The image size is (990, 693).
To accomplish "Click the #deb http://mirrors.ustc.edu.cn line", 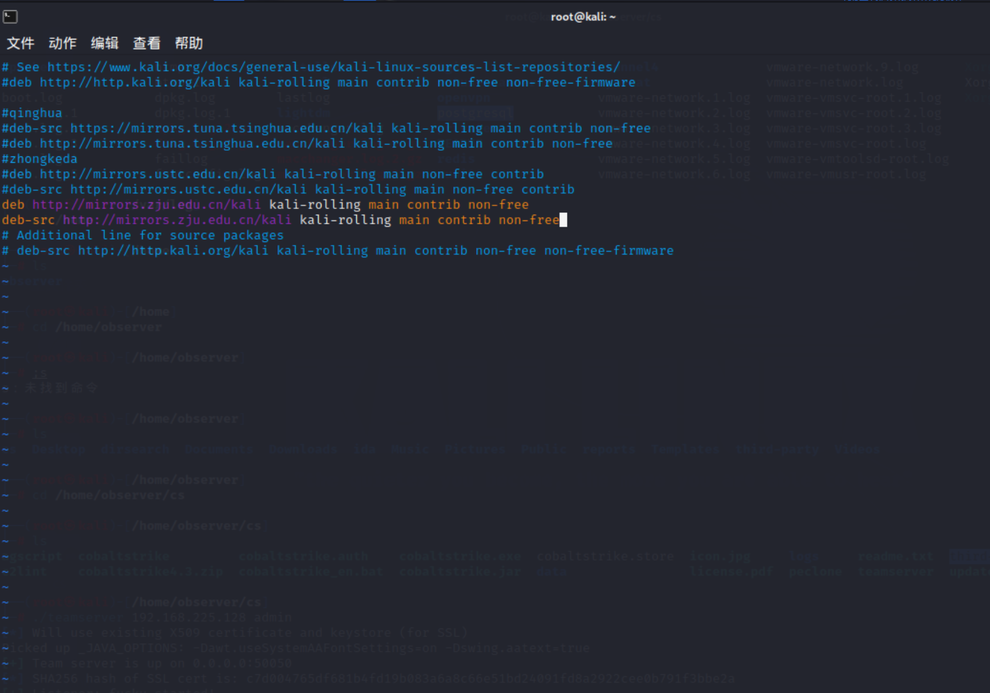I will click(272, 174).
